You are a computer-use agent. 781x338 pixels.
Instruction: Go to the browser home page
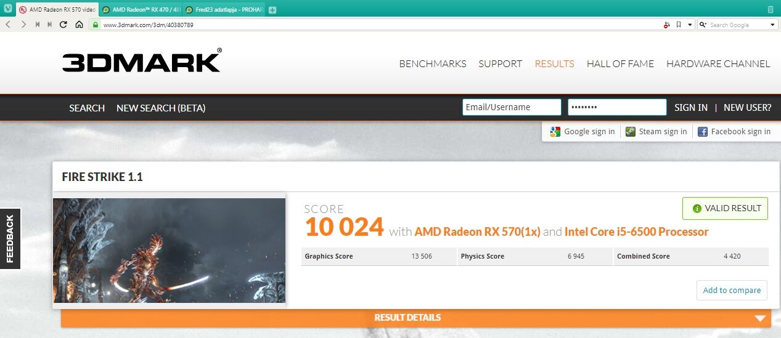[x=79, y=25]
